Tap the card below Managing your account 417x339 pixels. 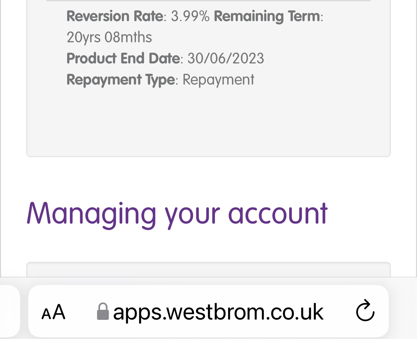coord(208,270)
